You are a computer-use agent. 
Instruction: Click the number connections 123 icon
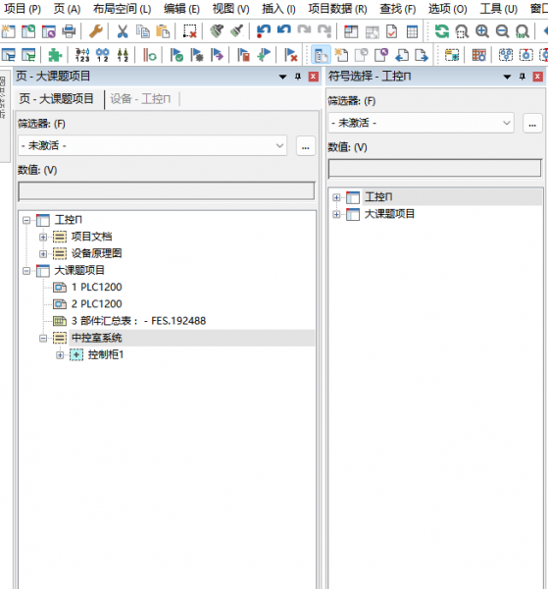[82, 55]
